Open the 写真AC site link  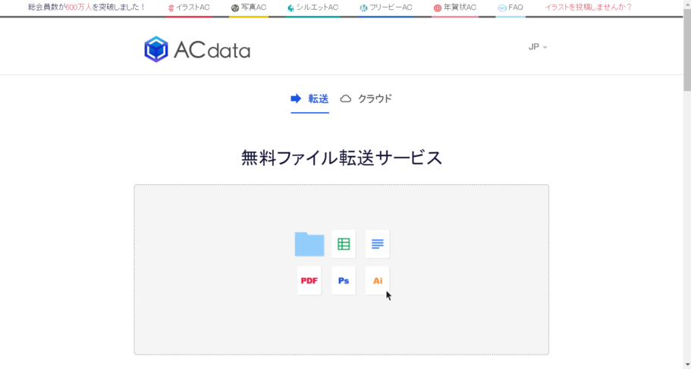point(249,8)
